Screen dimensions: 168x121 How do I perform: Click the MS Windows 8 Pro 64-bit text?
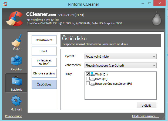click(43, 20)
